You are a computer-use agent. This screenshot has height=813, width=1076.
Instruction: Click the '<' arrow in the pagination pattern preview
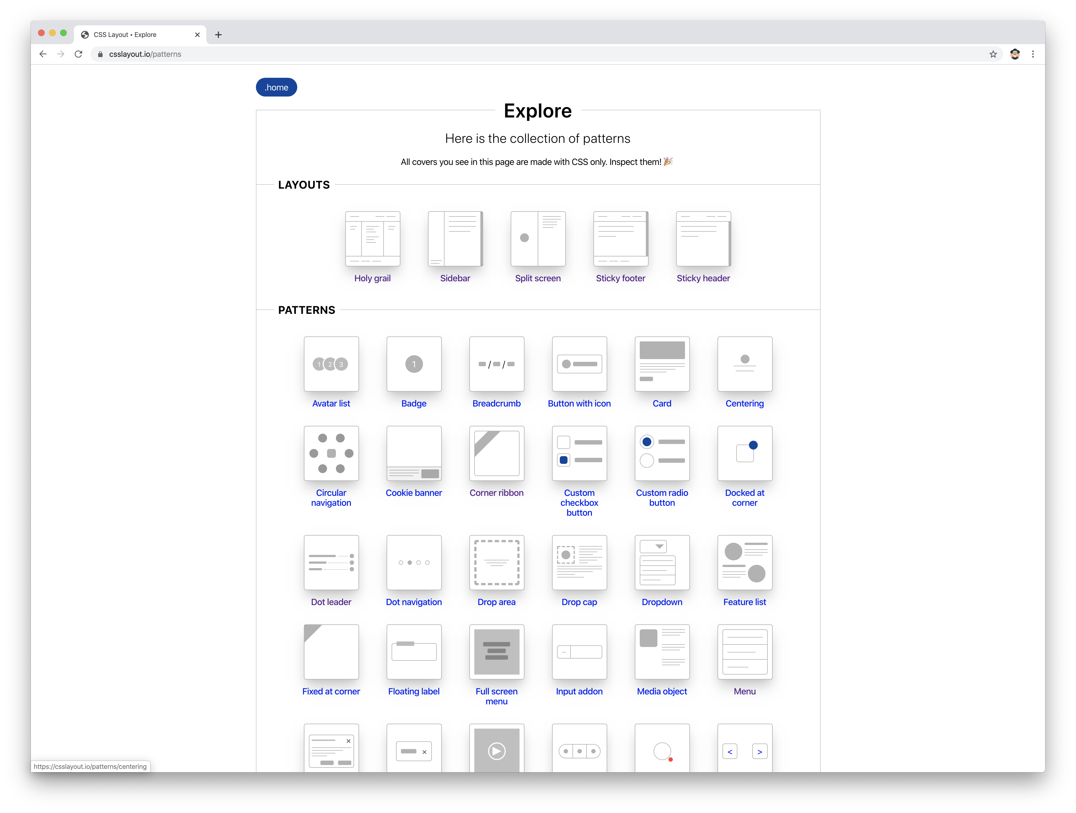(730, 751)
